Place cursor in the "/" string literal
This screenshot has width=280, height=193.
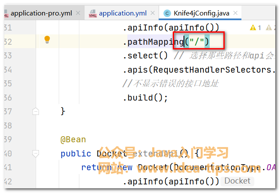pyautogui.click(x=199, y=42)
